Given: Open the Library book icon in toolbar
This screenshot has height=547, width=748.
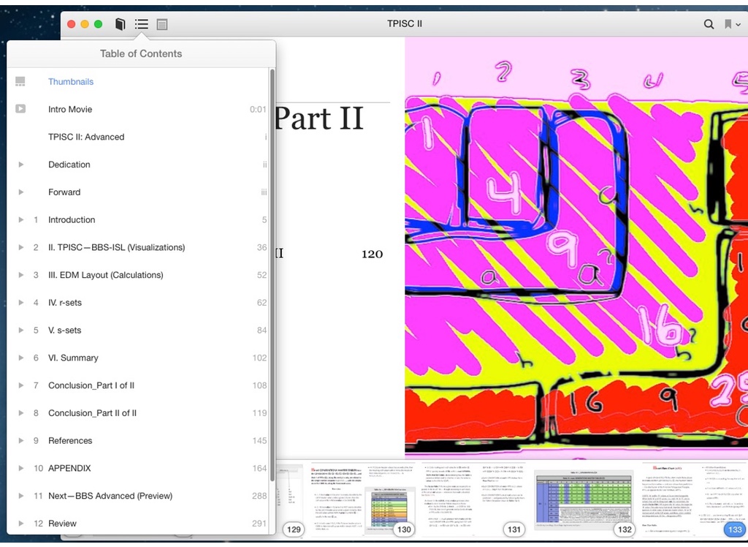Looking at the screenshot, I should (121, 24).
